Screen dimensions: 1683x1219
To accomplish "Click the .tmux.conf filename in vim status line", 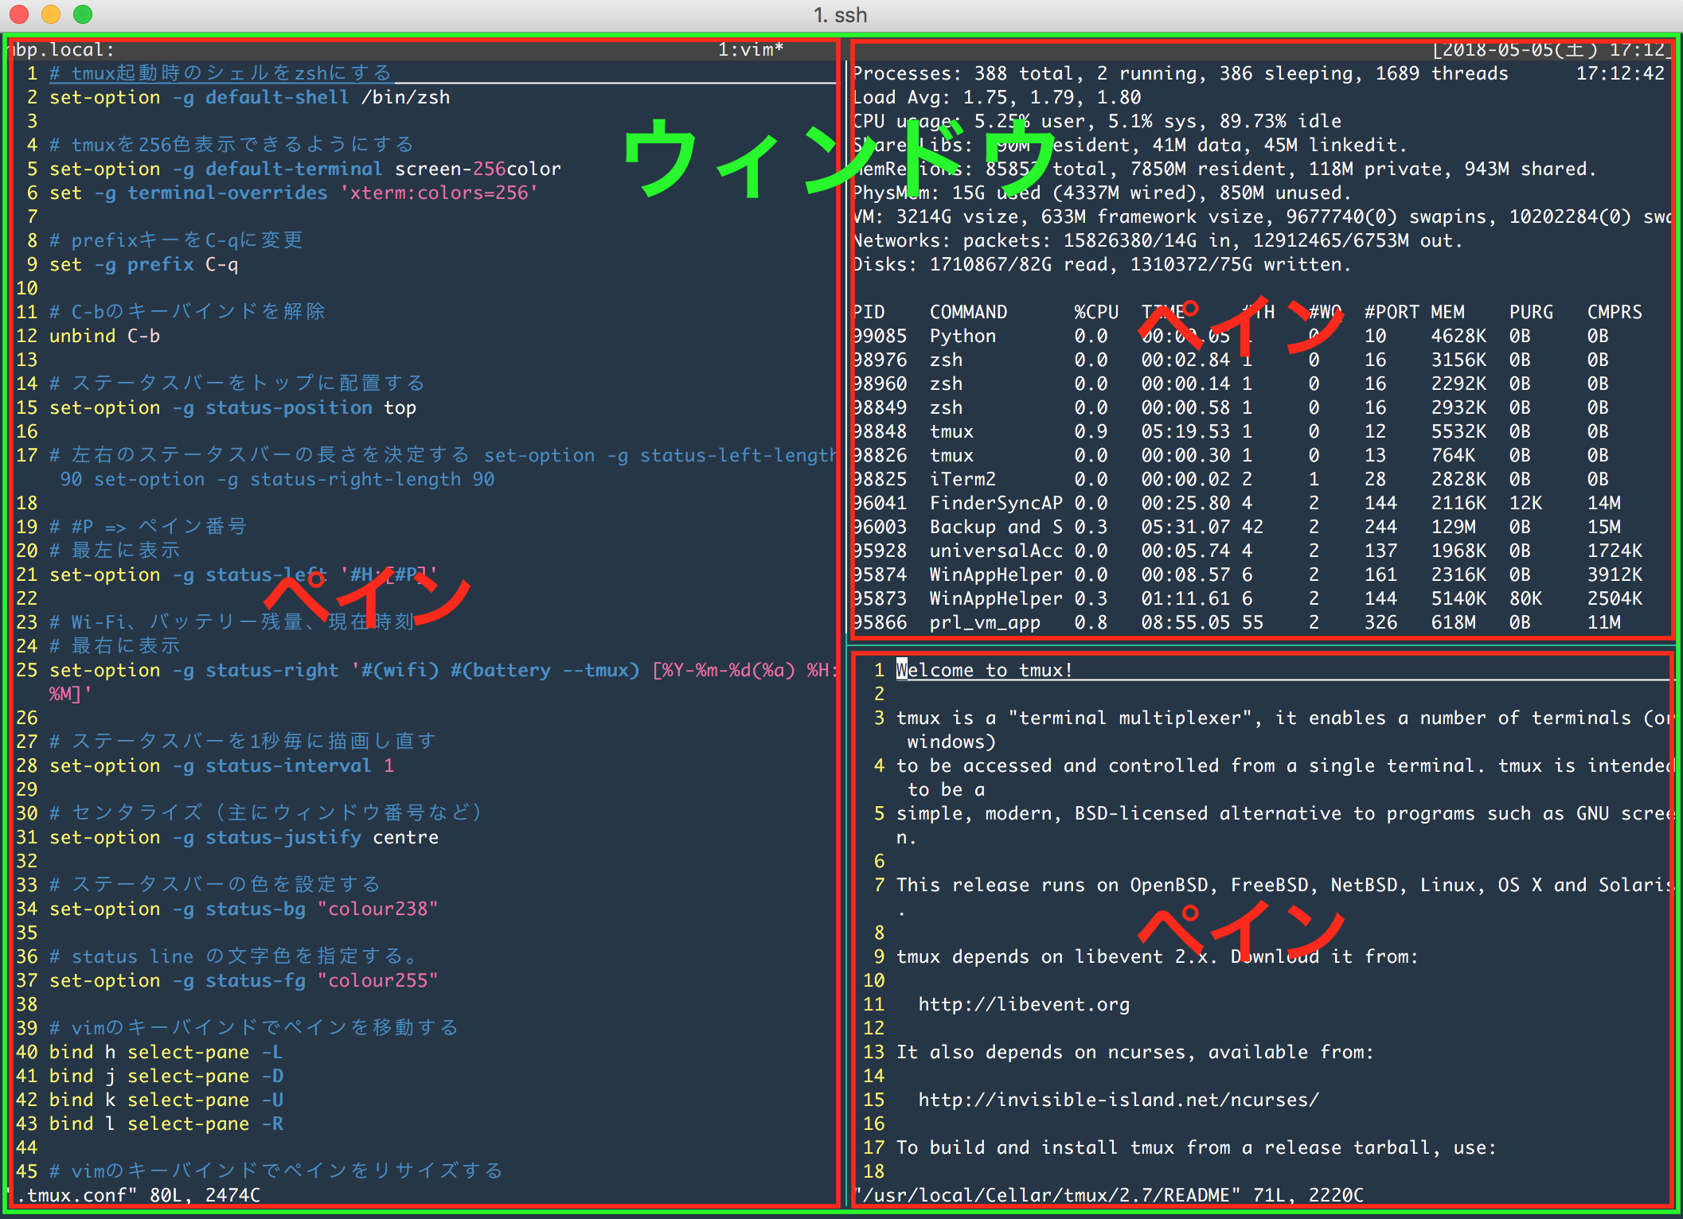I will [76, 1194].
